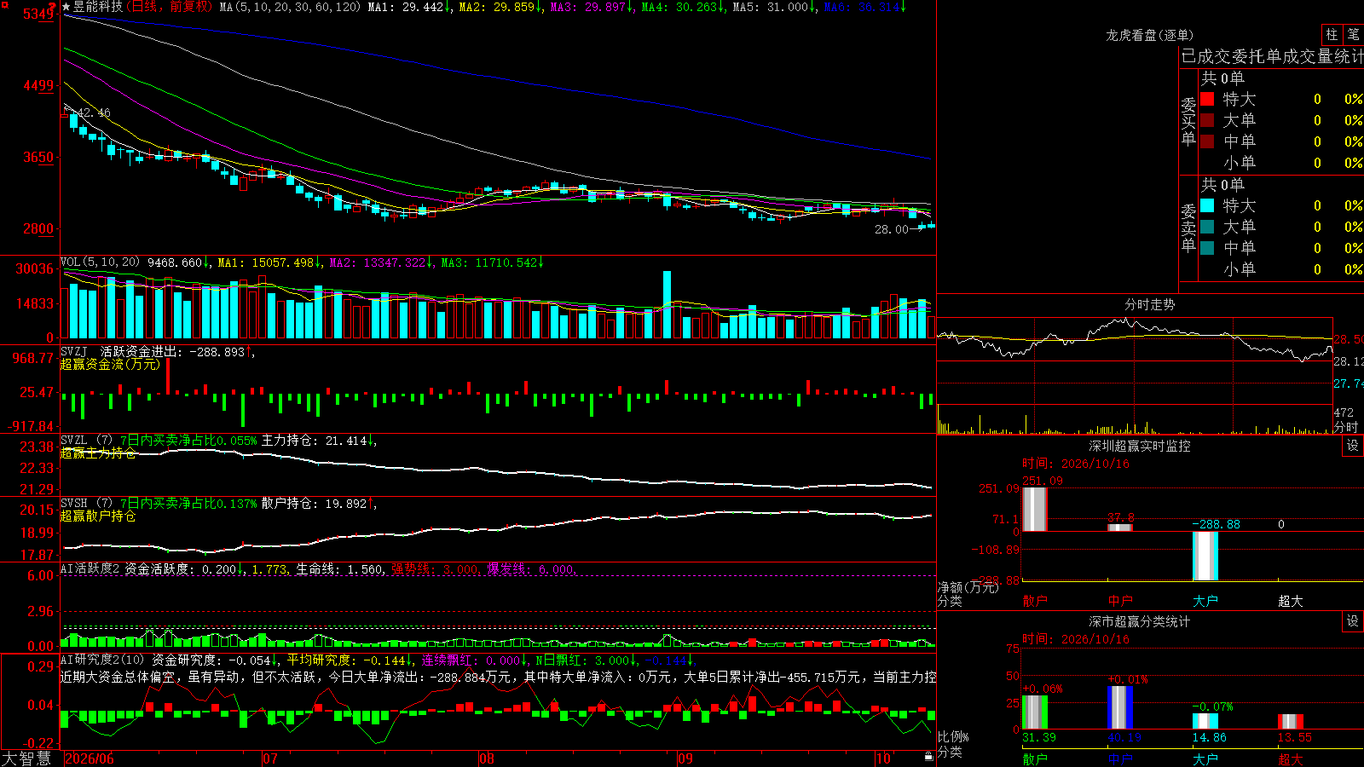Click the teal 大单 sell-order swatch
The width and height of the screenshot is (1364, 767).
click(x=1207, y=227)
